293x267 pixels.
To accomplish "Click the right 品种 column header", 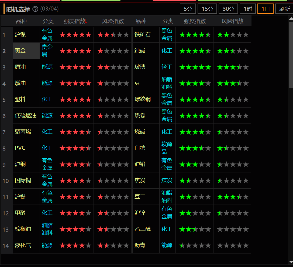I will pos(141,21).
